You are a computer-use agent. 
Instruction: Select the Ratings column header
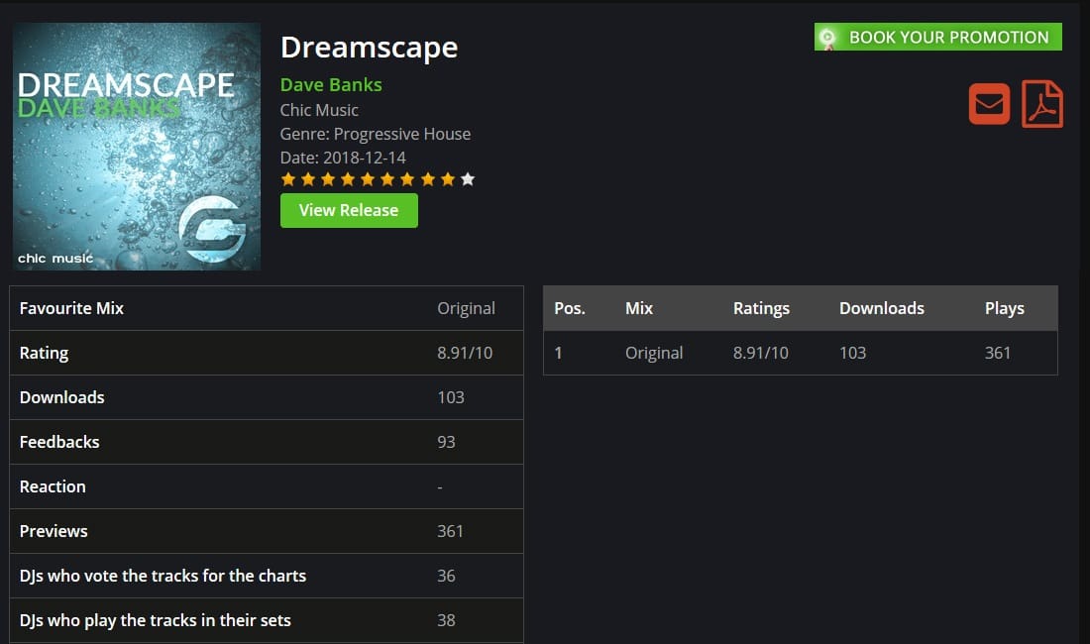coord(761,308)
